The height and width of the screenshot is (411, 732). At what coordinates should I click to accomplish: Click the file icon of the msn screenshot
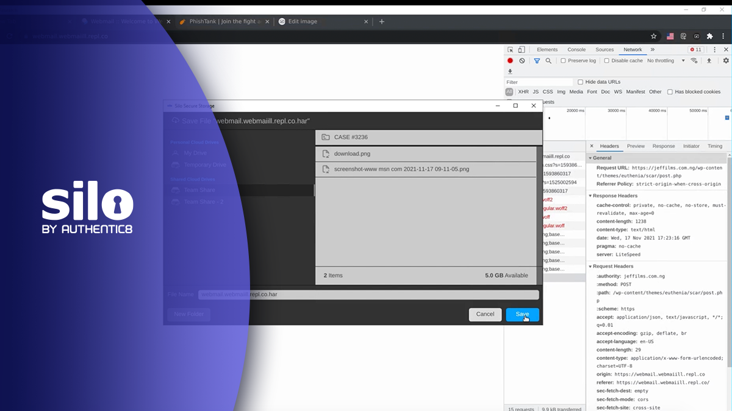pyautogui.click(x=326, y=169)
